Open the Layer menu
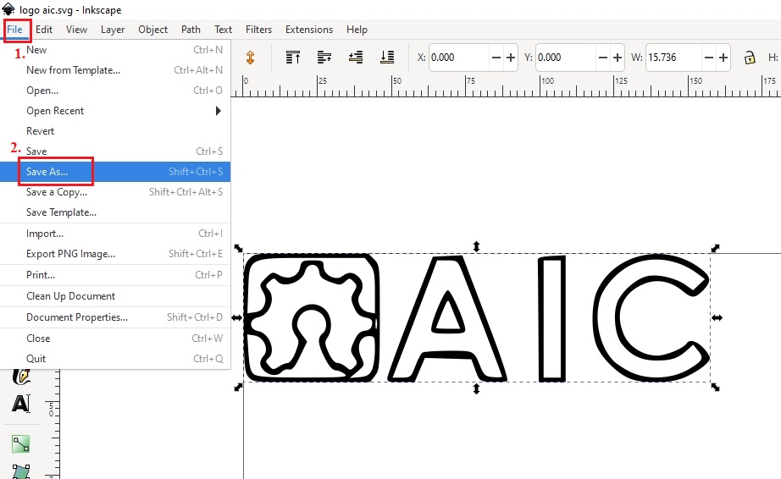 [113, 30]
